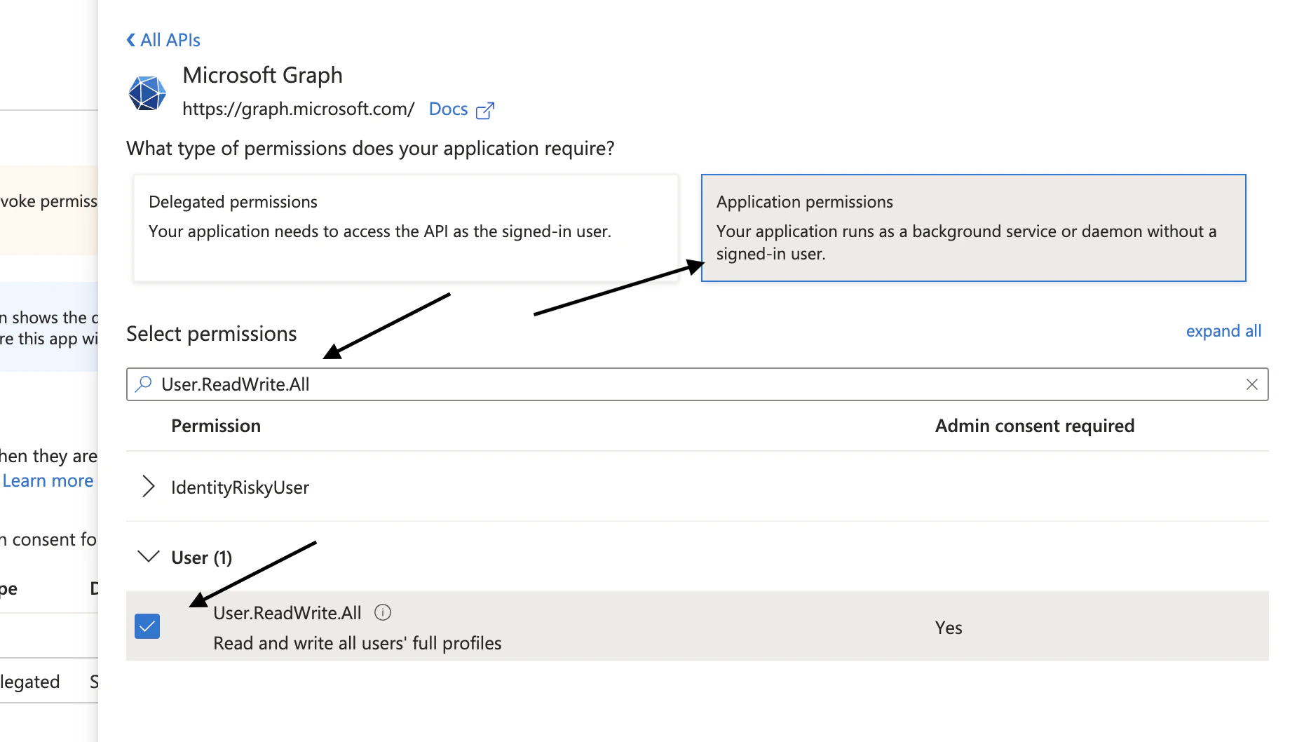Click the Microsoft Graph logo icon
Viewport: 1297px width, 742px height.
pos(147,93)
